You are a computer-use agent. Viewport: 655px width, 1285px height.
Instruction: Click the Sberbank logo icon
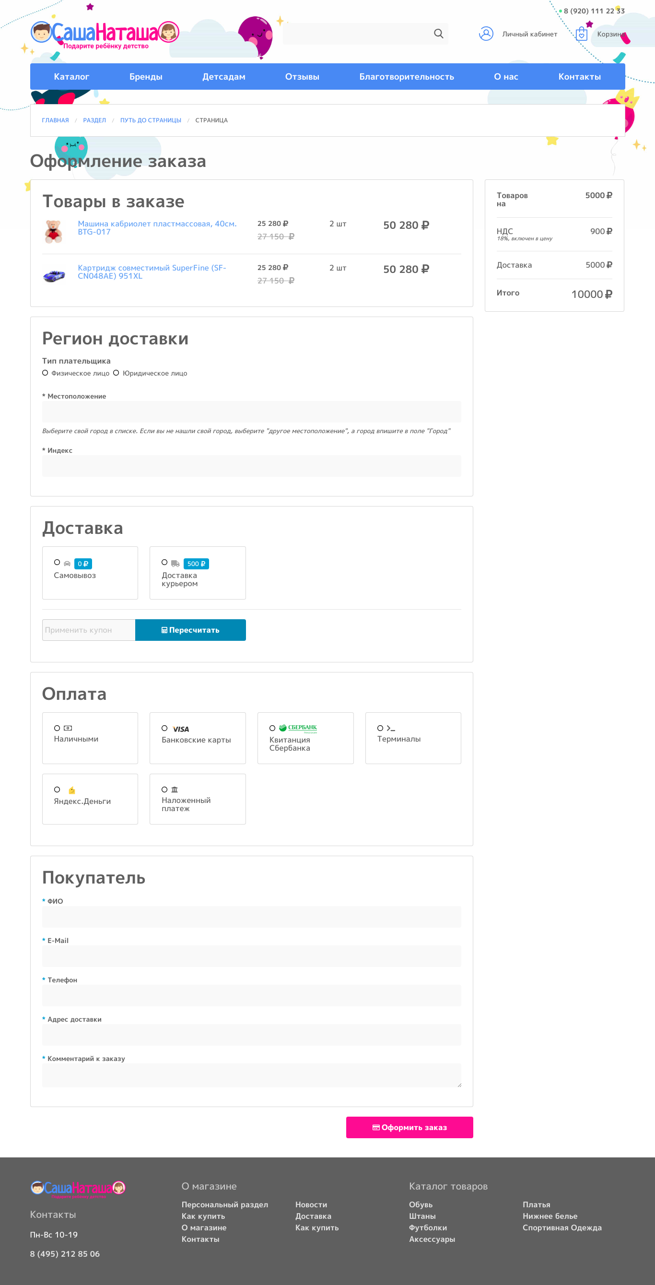coord(298,728)
